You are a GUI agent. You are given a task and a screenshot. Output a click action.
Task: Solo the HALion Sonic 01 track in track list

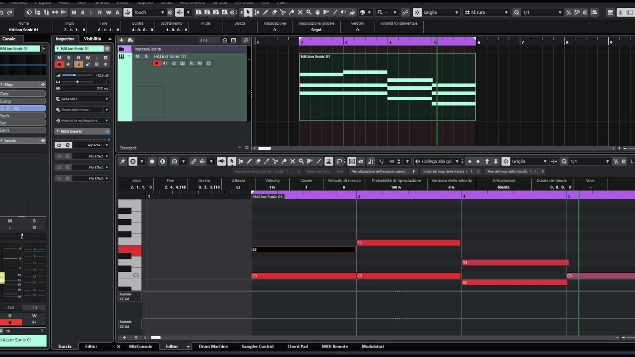click(146, 57)
